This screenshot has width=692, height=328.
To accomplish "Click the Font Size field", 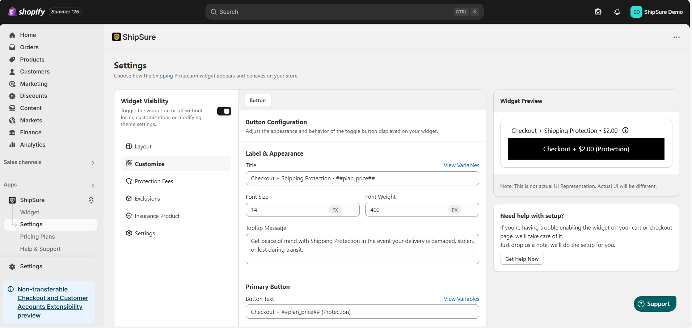I will coord(303,210).
